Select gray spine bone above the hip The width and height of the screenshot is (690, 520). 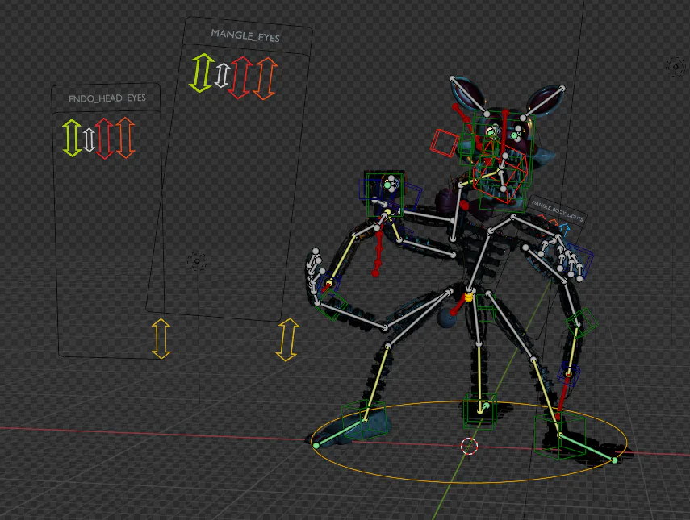click(x=479, y=260)
